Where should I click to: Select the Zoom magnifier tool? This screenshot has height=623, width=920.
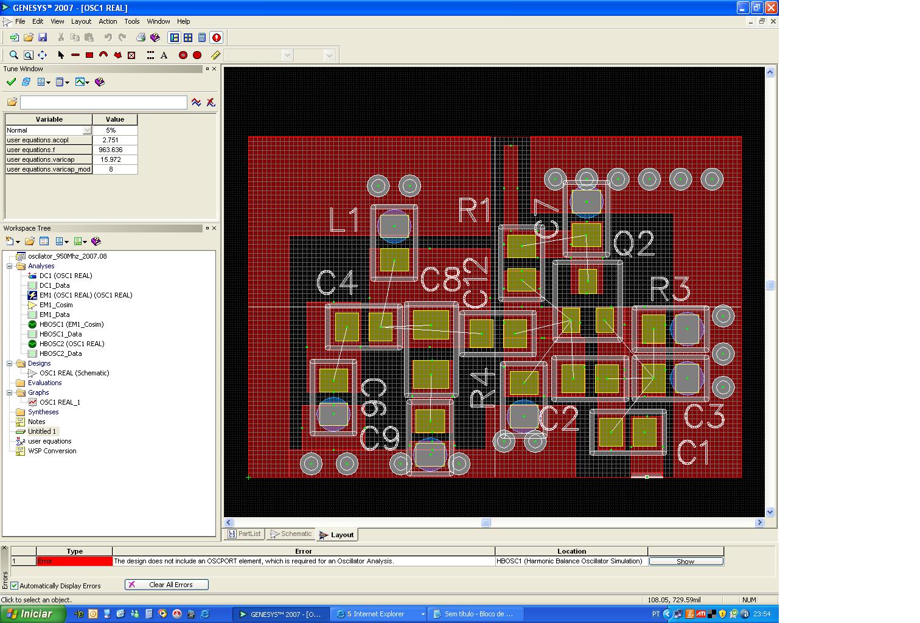pos(14,55)
